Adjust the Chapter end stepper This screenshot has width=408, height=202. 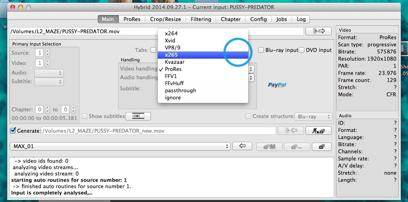click(x=73, y=109)
